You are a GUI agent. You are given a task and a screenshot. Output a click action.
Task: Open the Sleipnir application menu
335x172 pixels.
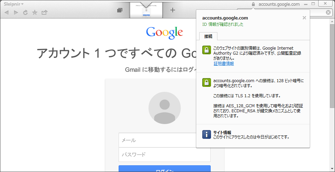pos(14,4)
